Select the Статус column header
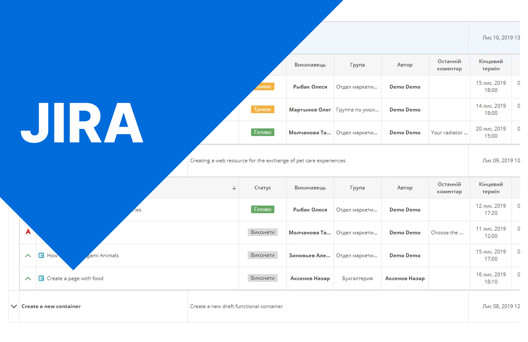 [x=263, y=188]
